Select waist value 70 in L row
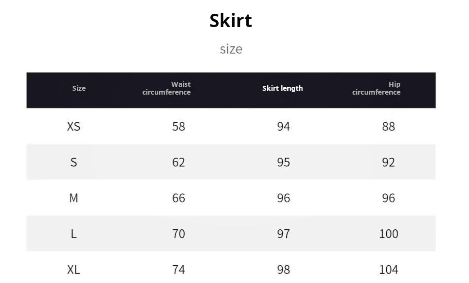Screen dimensions: 469x283 [x=178, y=234]
